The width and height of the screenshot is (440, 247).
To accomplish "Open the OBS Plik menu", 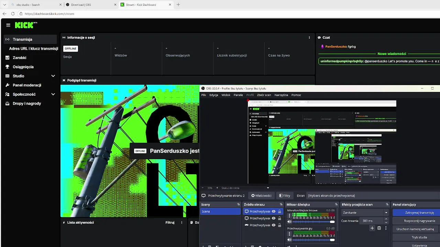I will pos(204,95).
